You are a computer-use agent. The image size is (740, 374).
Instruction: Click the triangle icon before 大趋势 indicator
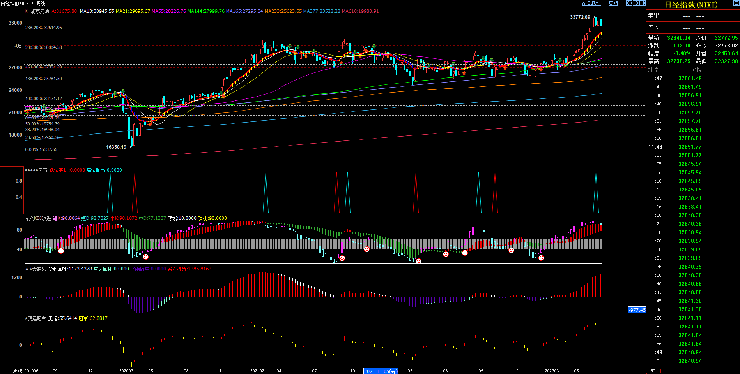(27, 269)
